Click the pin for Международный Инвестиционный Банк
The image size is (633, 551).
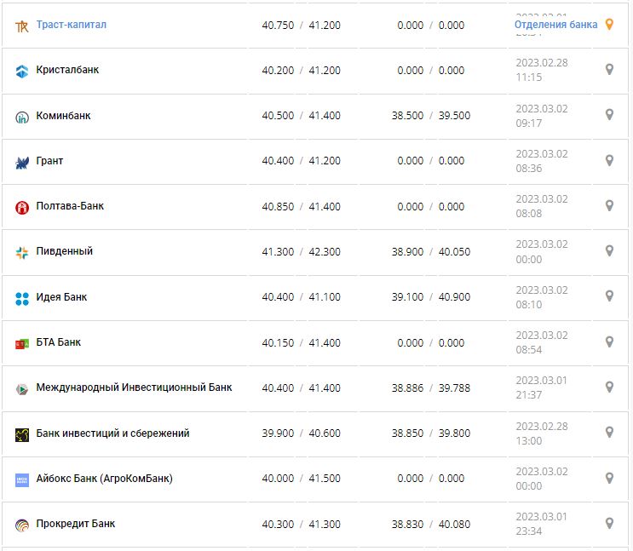click(609, 387)
